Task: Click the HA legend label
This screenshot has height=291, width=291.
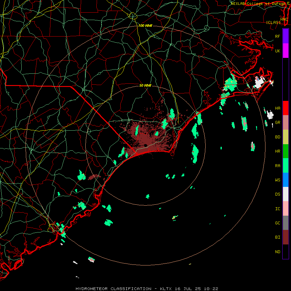Action: (x=277, y=108)
